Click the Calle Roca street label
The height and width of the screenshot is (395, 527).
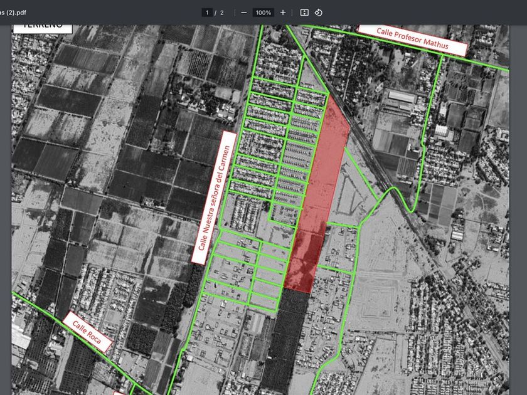[87, 332]
